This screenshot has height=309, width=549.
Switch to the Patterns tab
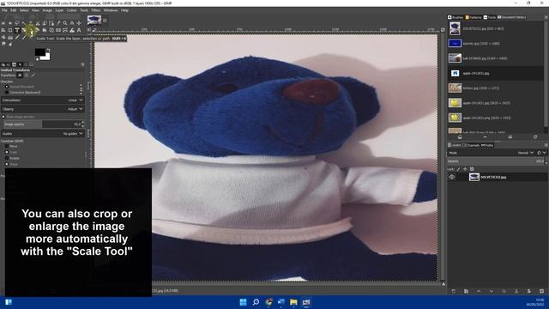pyautogui.click(x=474, y=17)
